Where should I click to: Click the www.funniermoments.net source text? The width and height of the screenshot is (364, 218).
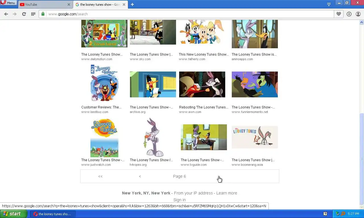[250, 112]
